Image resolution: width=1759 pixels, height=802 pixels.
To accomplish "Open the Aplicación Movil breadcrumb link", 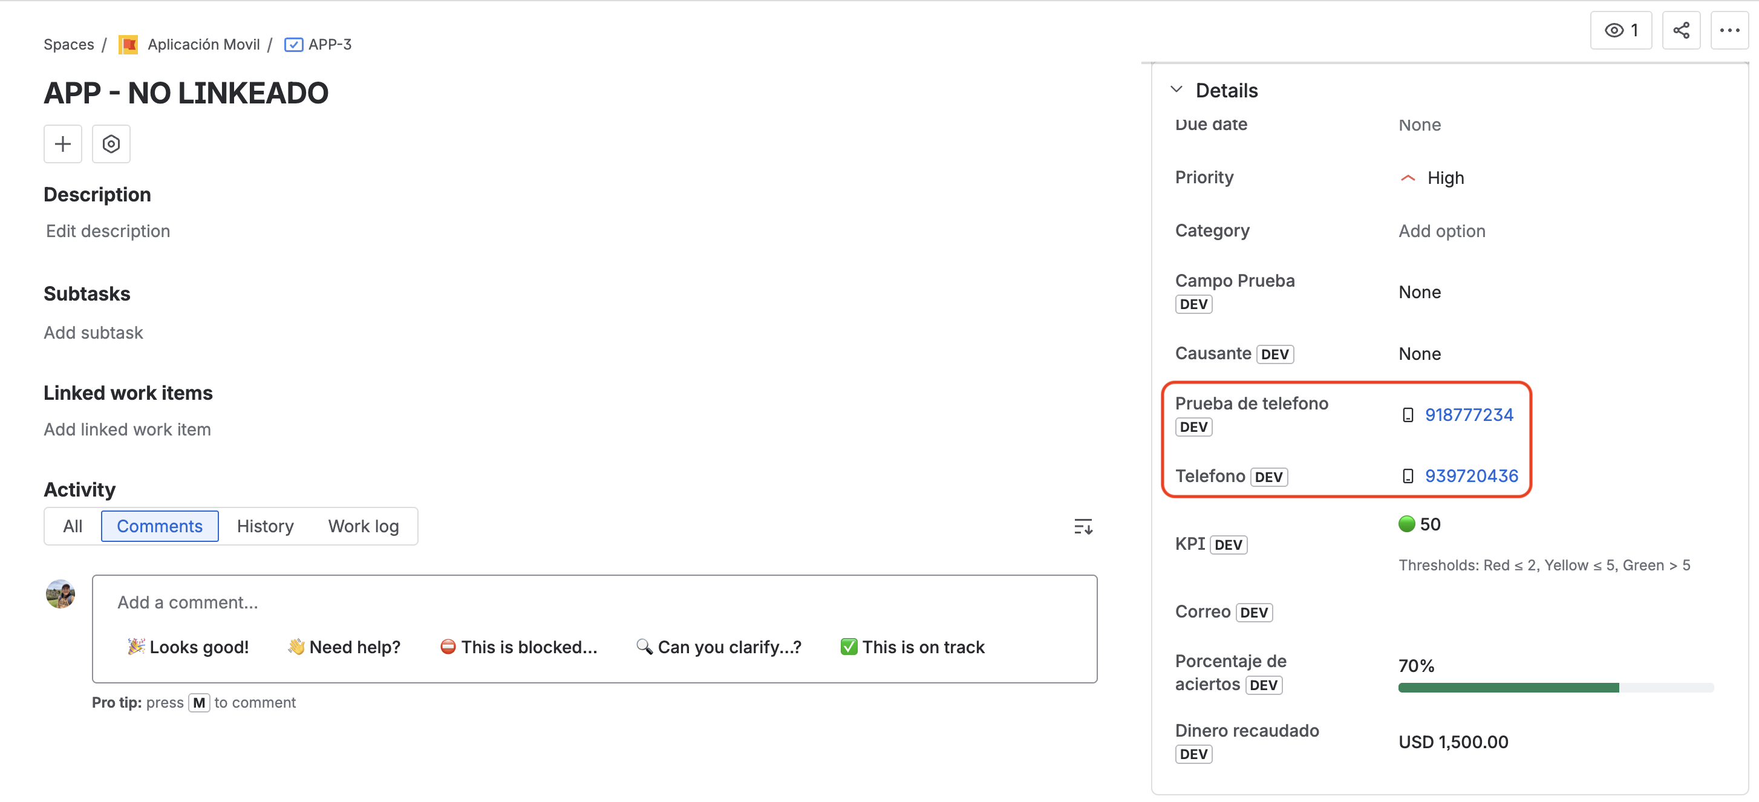I will point(203,45).
